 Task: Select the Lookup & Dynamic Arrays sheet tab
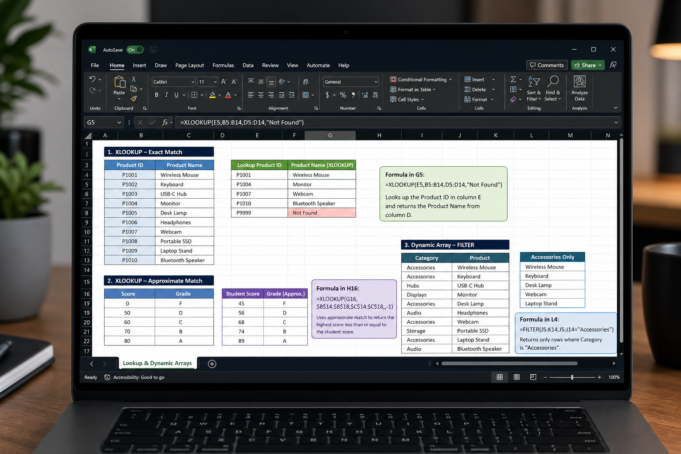click(157, 363)
